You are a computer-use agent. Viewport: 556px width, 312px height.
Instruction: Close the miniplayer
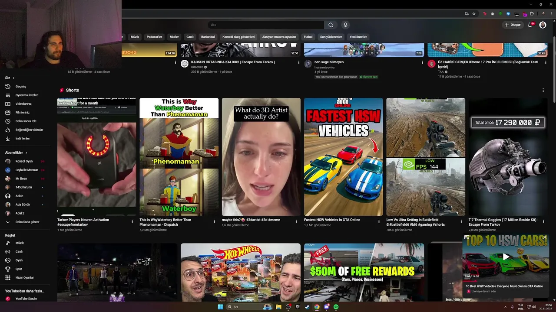click(545, 237)
